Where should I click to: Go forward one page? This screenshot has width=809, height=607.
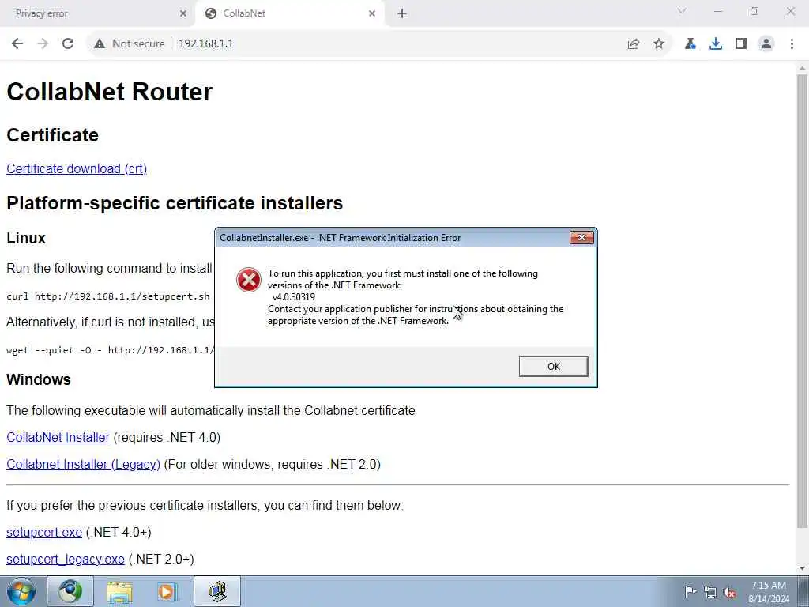[x=43, y=44]
